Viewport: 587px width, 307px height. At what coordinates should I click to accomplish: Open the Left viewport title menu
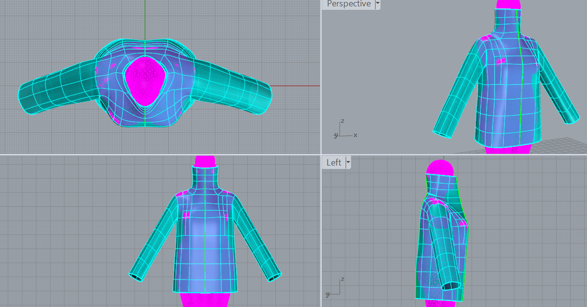click(x=333, y=163)
